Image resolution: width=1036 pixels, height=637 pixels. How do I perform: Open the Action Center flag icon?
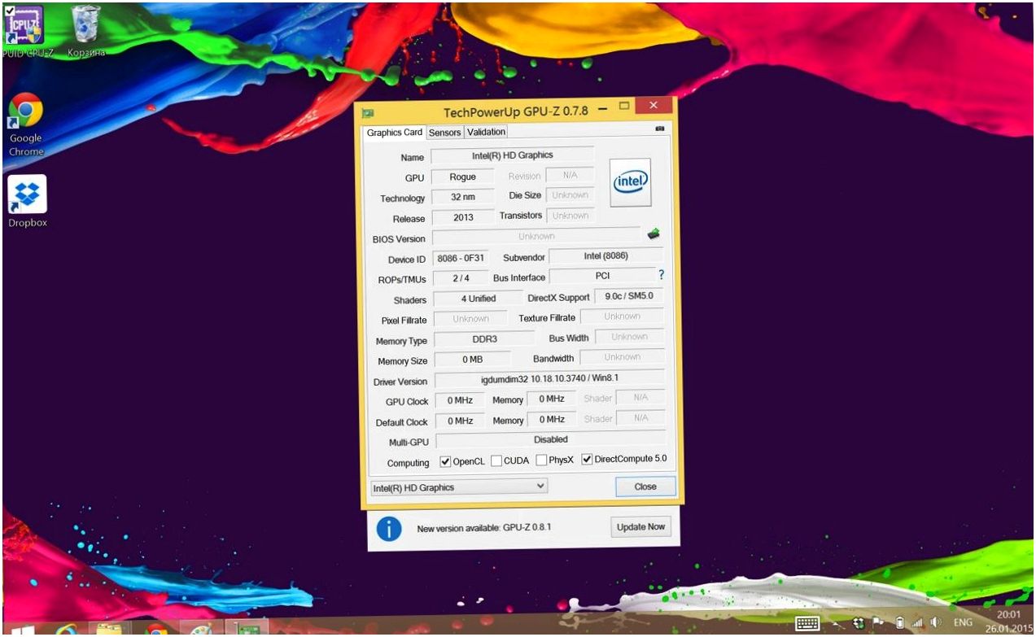[879, 623]
